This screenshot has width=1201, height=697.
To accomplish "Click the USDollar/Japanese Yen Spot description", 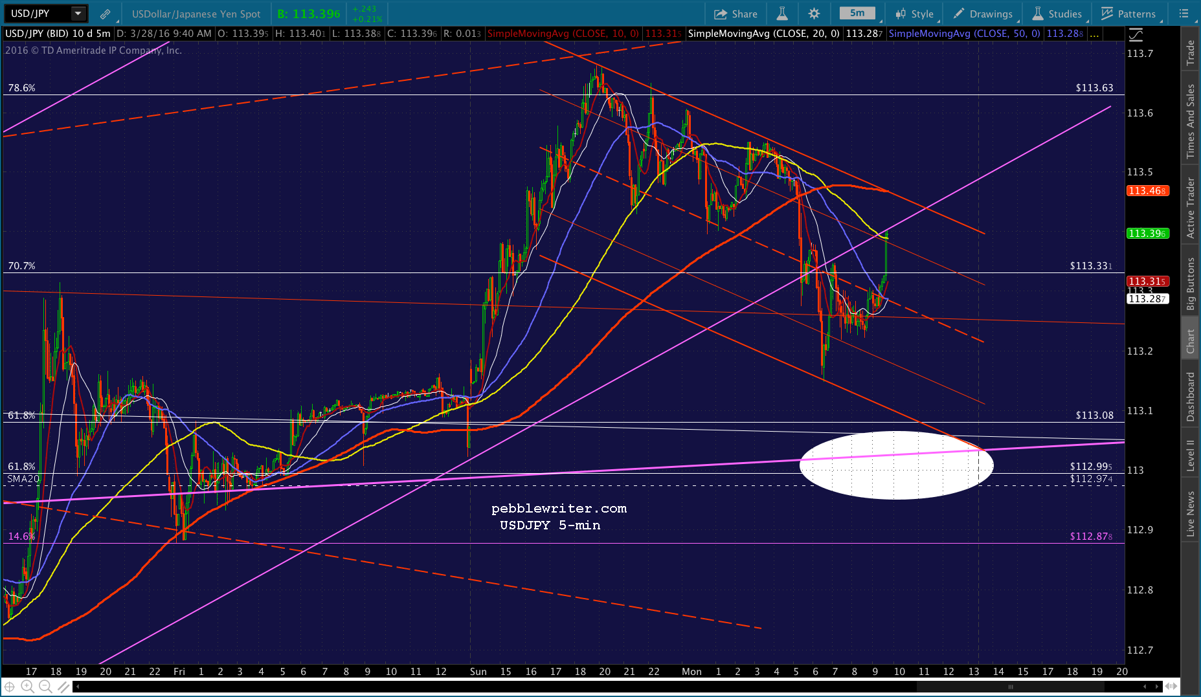I will pyautogui.click(x=196, y=14).
